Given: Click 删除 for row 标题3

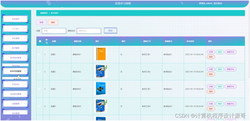Looking at the screenshot, I should coord(211,91).
